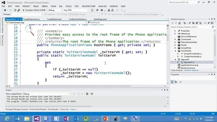This screenshot has height=122, width=217.
Task: Click the device icon after Any CPU
Action: click(x=92, y=10)
